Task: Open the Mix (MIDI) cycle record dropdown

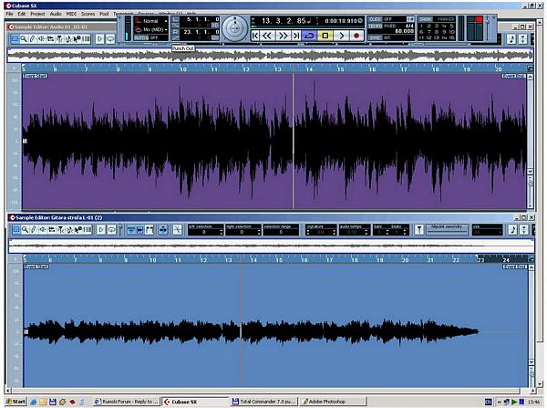Action: tap(152, 29)
